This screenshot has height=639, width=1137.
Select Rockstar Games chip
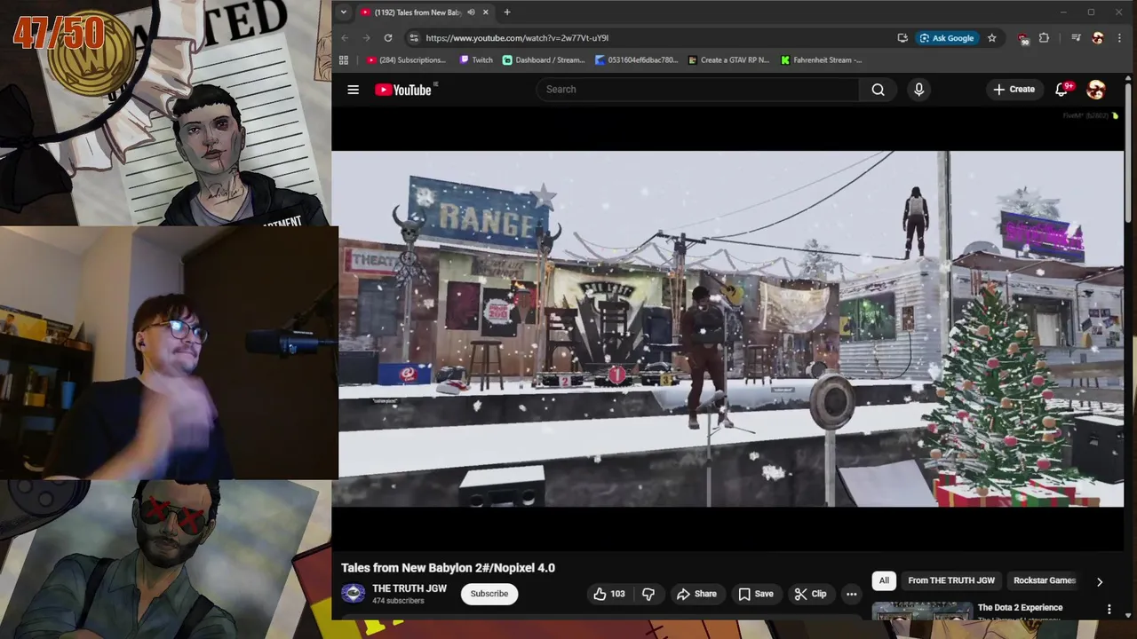tap(1045, 580)
